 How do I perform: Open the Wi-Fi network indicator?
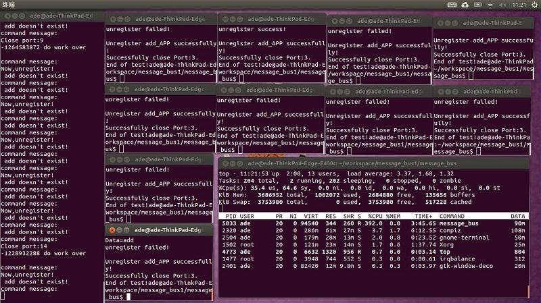(491, 5)
